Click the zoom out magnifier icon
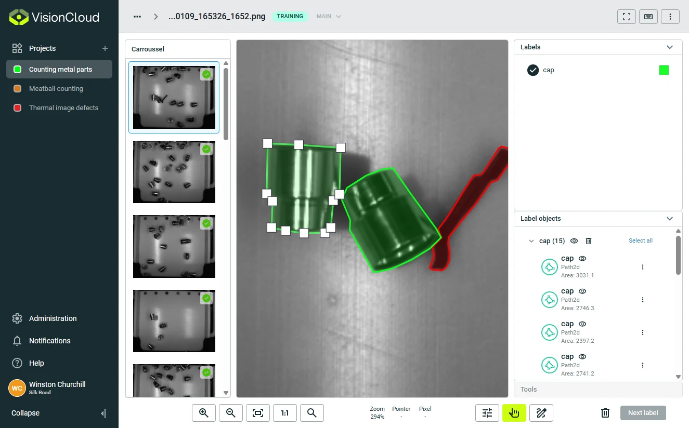 [231, 413]
